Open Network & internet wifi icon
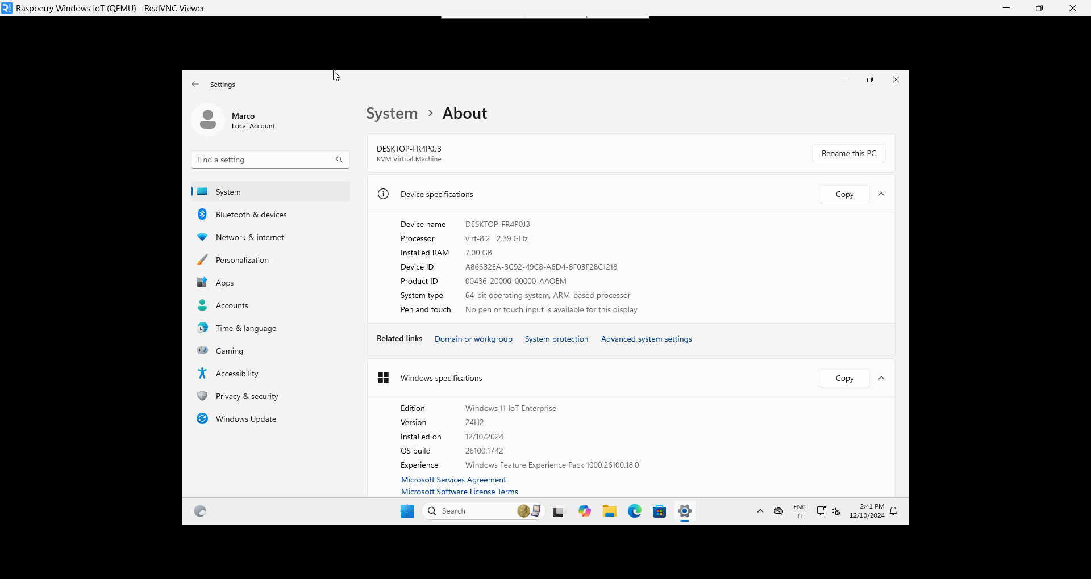1091x579 pixels. [x=202, y=237]
